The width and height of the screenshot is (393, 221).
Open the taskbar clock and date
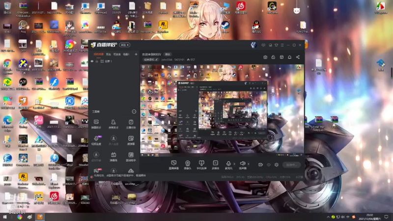coord(369,217)
